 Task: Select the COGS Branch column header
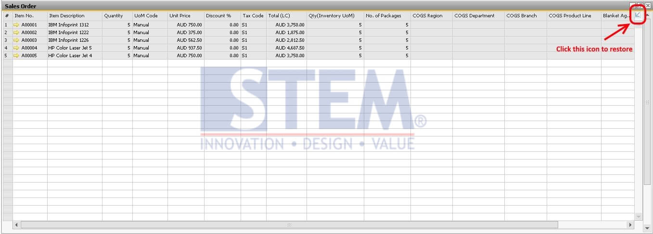525,16
